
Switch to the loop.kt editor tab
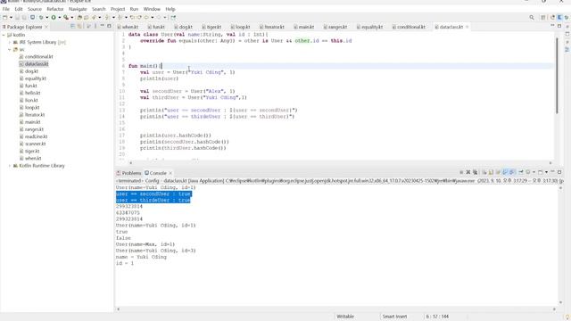pyautogui.click(x=241, y=27)
